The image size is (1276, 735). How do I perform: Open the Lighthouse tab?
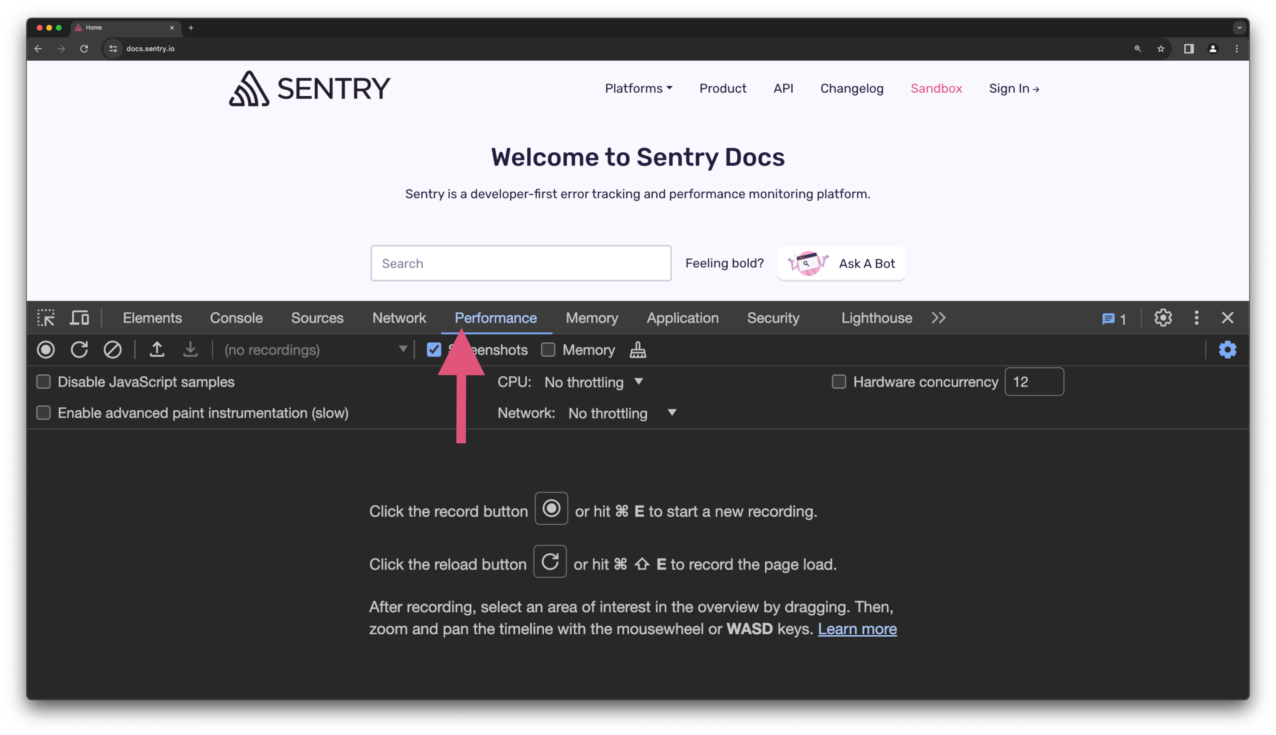tap(877, 318)
